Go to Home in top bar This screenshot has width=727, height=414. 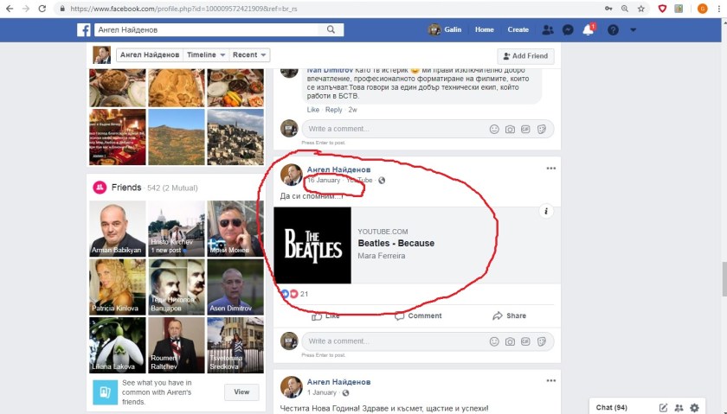pos(484,29)
